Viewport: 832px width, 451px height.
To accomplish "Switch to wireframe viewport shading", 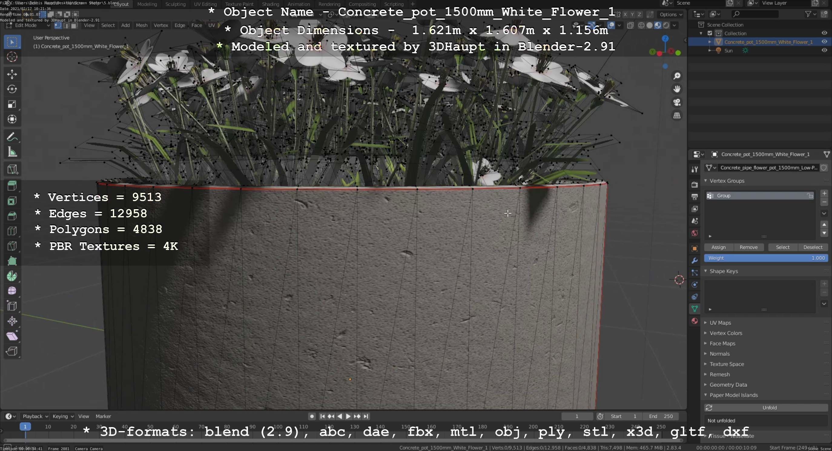I will 642,25.
